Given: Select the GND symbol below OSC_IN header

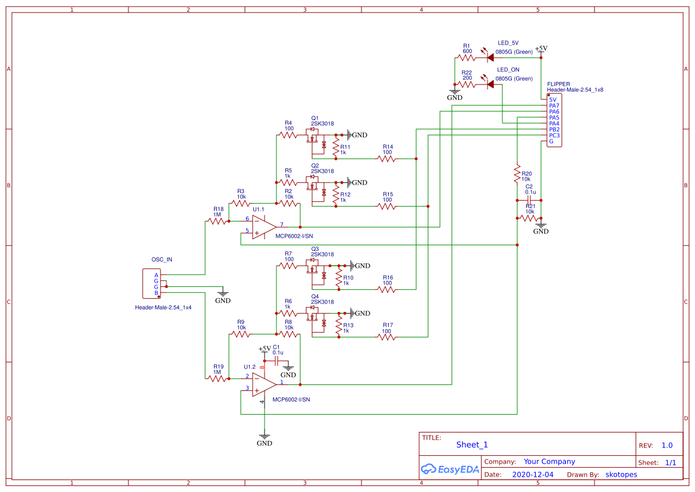Looking at the screenshot, I should (223, 292).
